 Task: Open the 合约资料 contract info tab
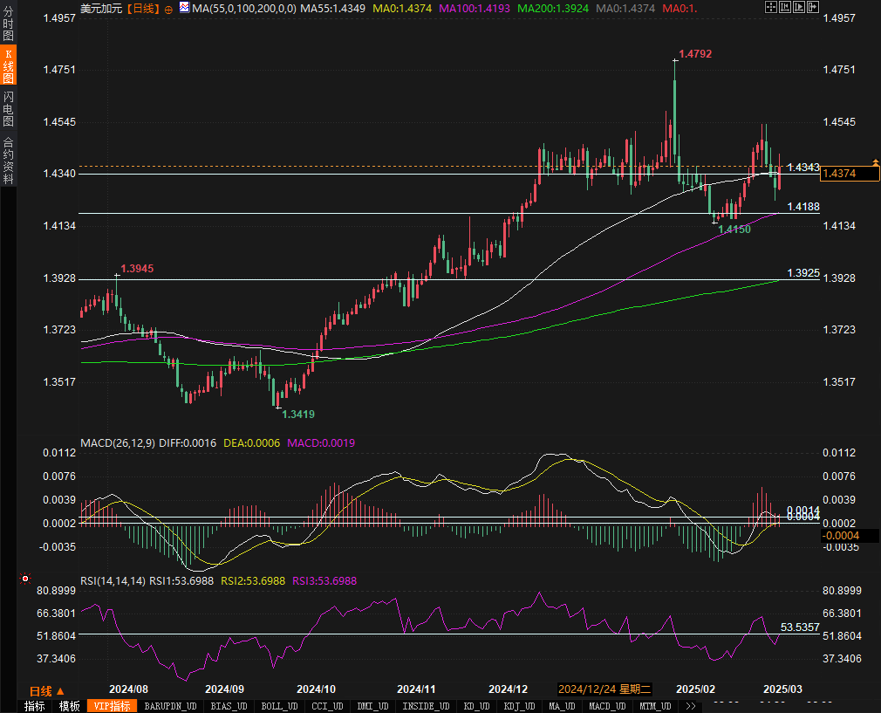8,160
